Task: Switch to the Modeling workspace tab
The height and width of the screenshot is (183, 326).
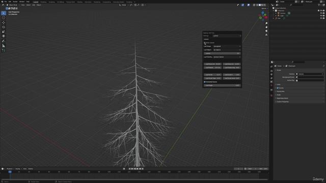Action: coord(43,2)
